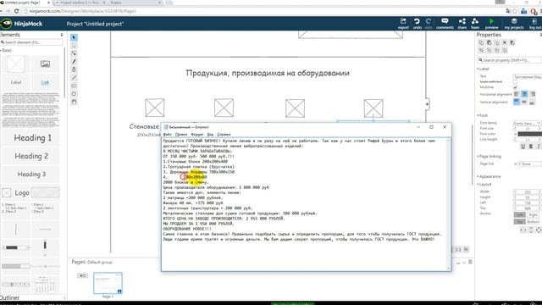The height and width of the screenshot is (305, 542).
Task: Click the Search property field
Action: (x=510, y=60)
